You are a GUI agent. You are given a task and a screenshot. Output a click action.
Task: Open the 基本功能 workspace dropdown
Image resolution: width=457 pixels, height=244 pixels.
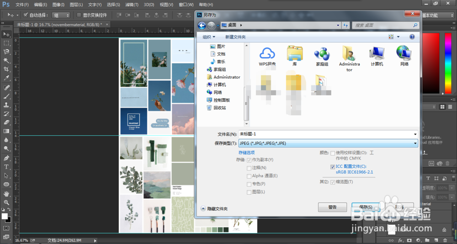(438, 15)
